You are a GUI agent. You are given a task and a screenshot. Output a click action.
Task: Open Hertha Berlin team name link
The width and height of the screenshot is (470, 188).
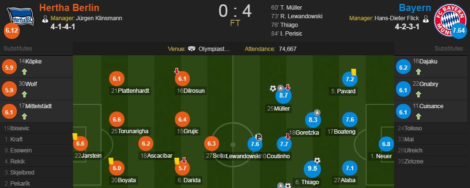click(69, 7)
